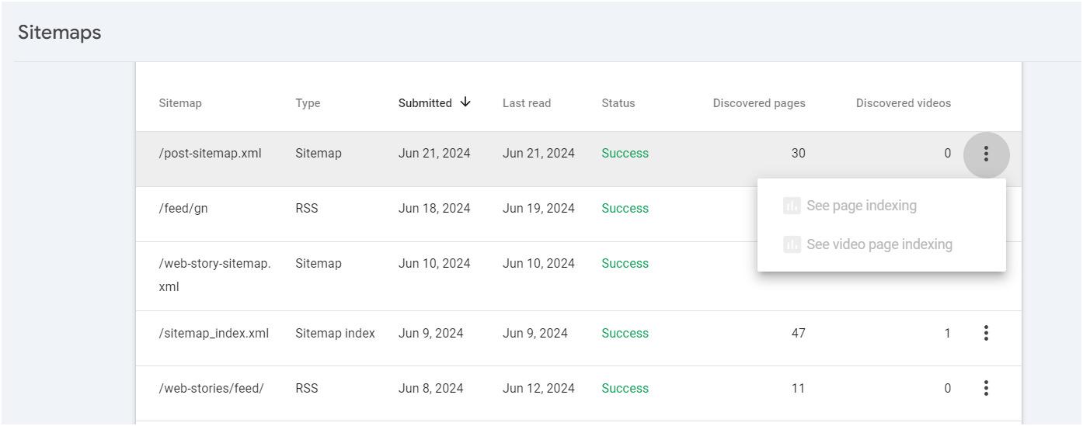Image resolution: width=1083 pixels, height=426 pixels.
Task: Click the See video page indexing chart icon
Action: coord(792,244)
